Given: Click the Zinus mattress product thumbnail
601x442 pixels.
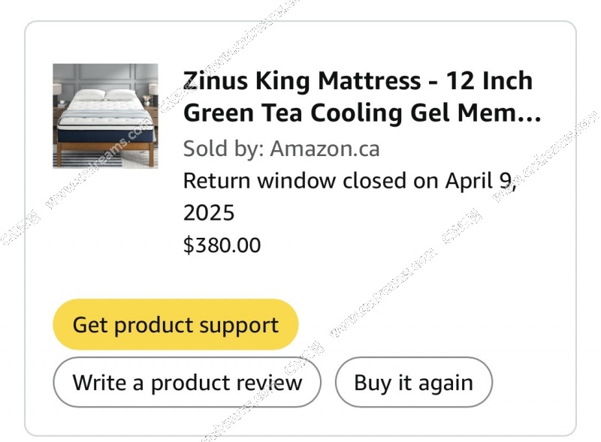Looking at the screenshot, I should 105,116.
